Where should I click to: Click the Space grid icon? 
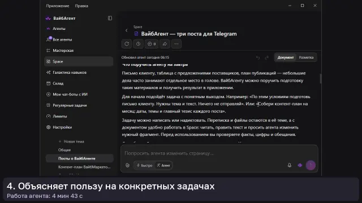click(48, 61)
